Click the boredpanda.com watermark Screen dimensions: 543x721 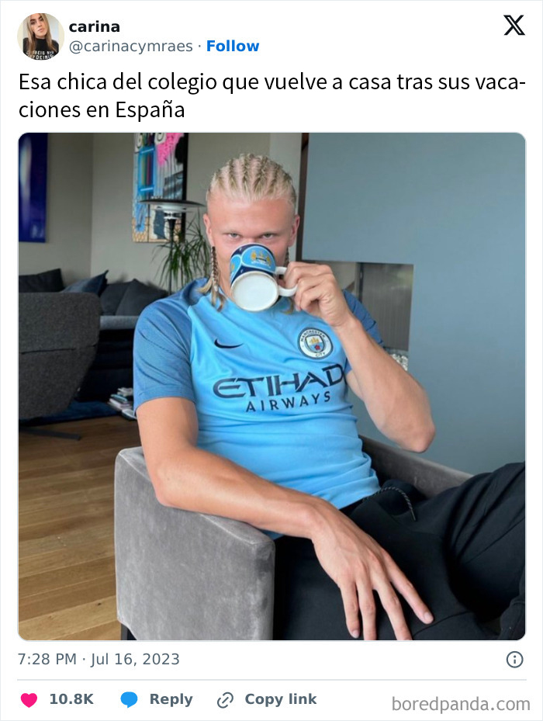tap(461, 704)
